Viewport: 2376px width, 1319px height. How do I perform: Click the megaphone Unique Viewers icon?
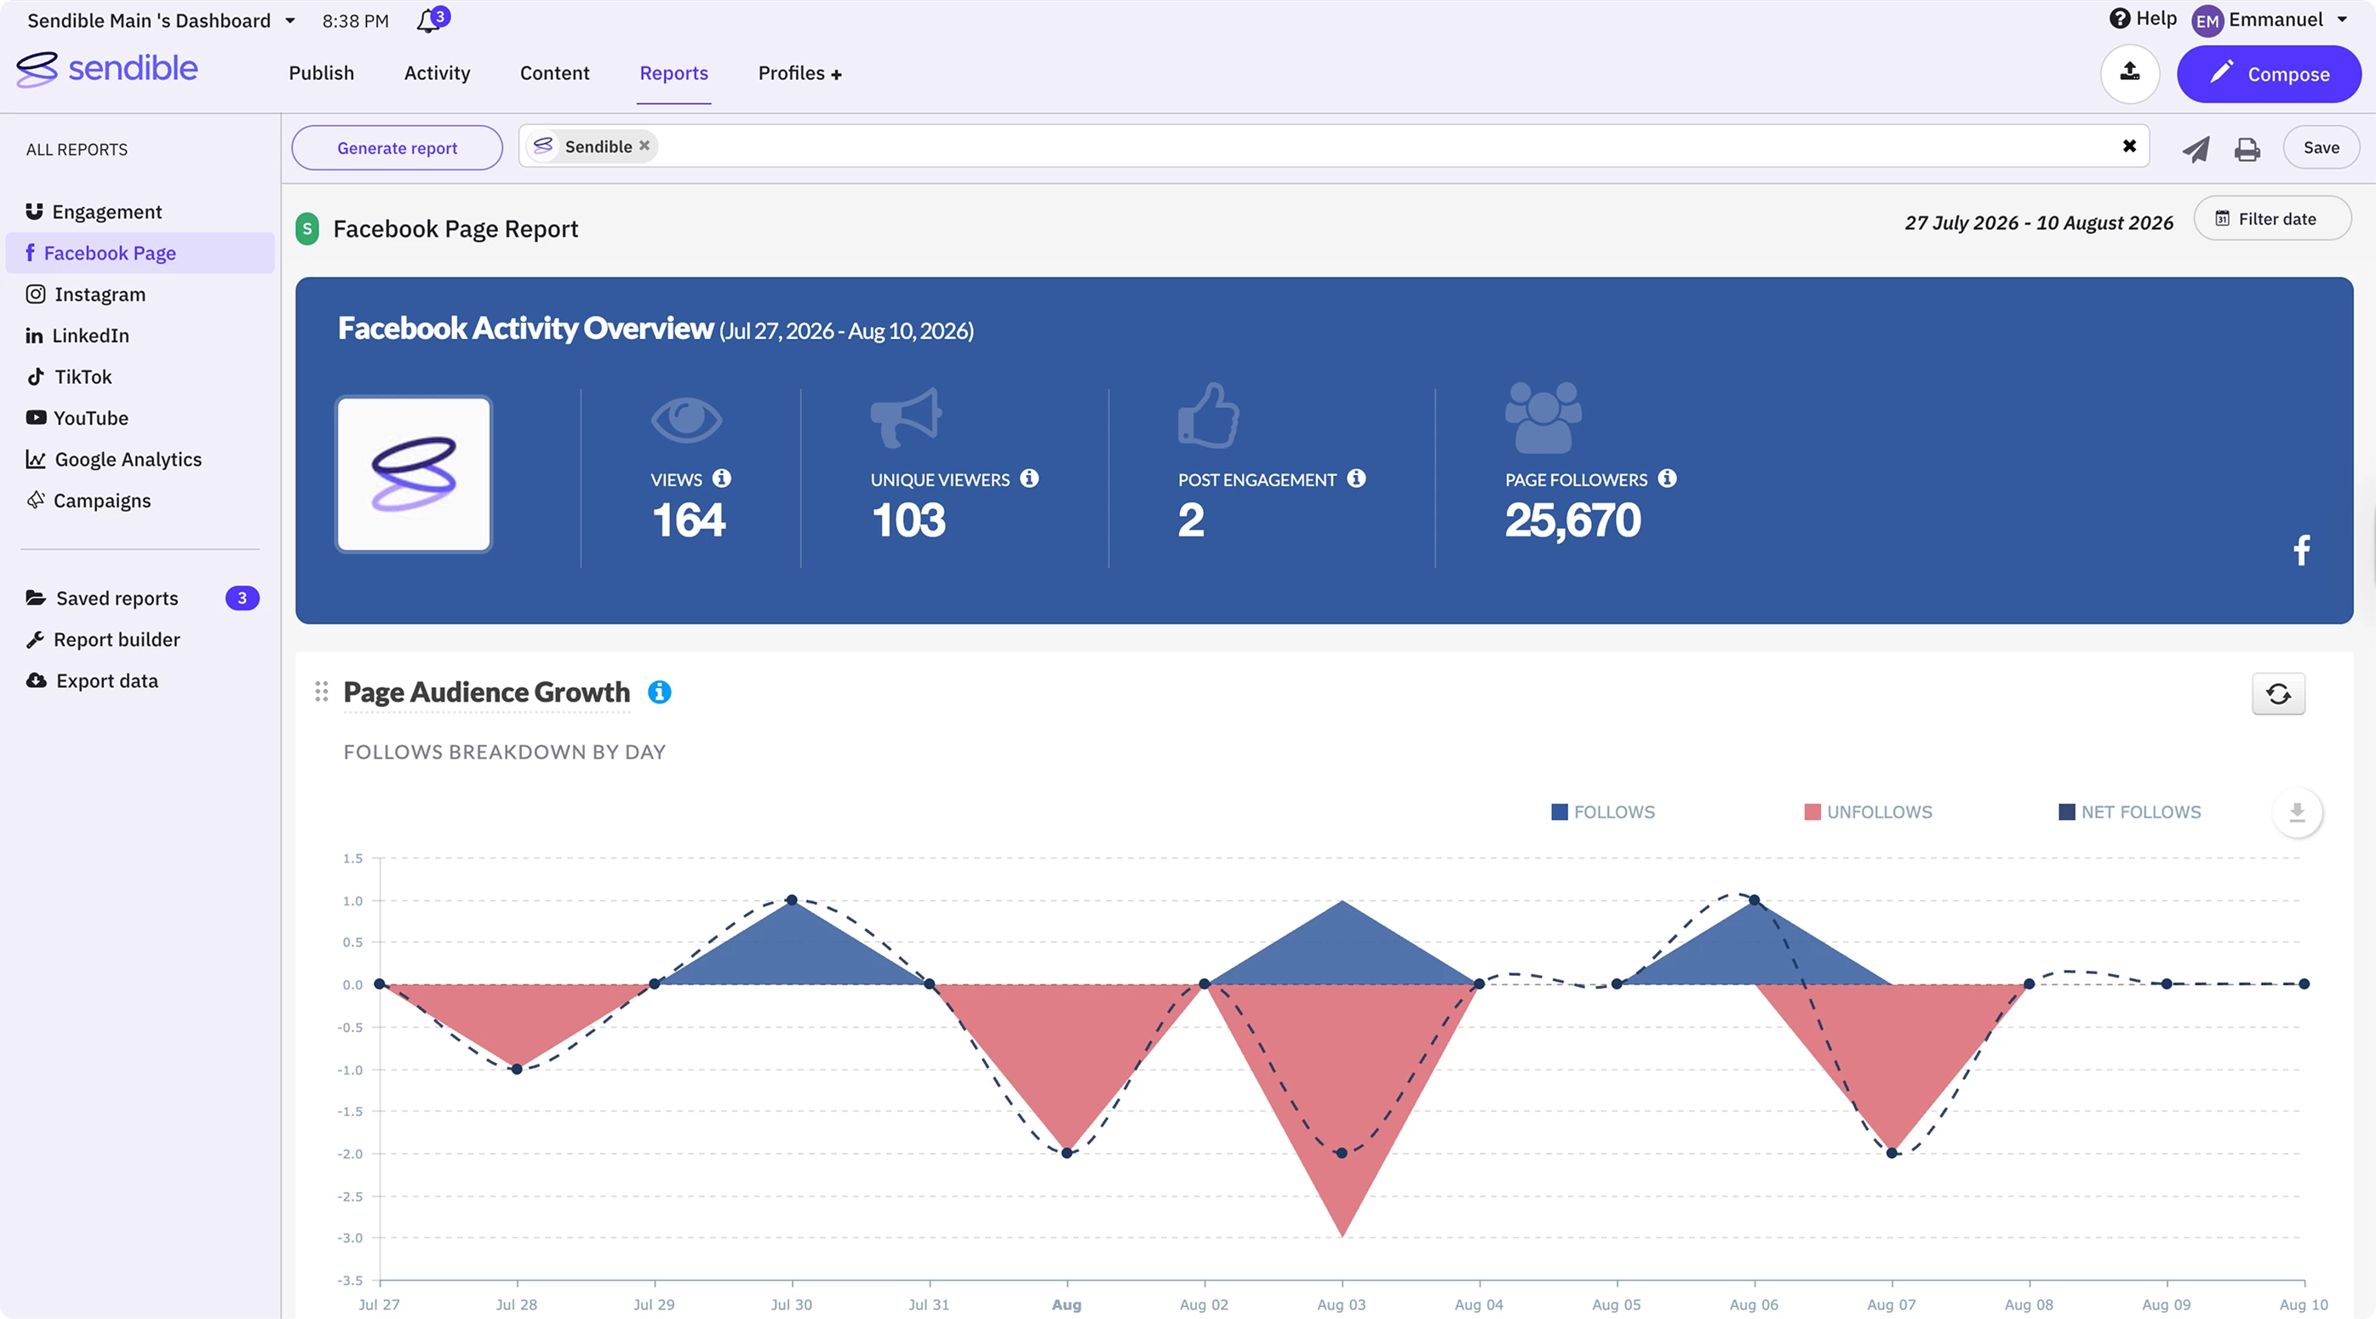(906, 418)
